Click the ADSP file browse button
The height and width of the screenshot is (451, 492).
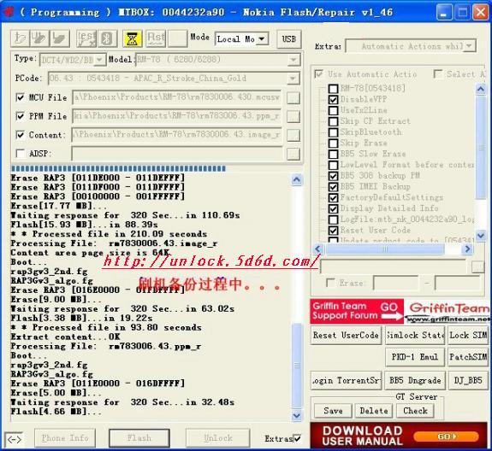click(293, 154)
